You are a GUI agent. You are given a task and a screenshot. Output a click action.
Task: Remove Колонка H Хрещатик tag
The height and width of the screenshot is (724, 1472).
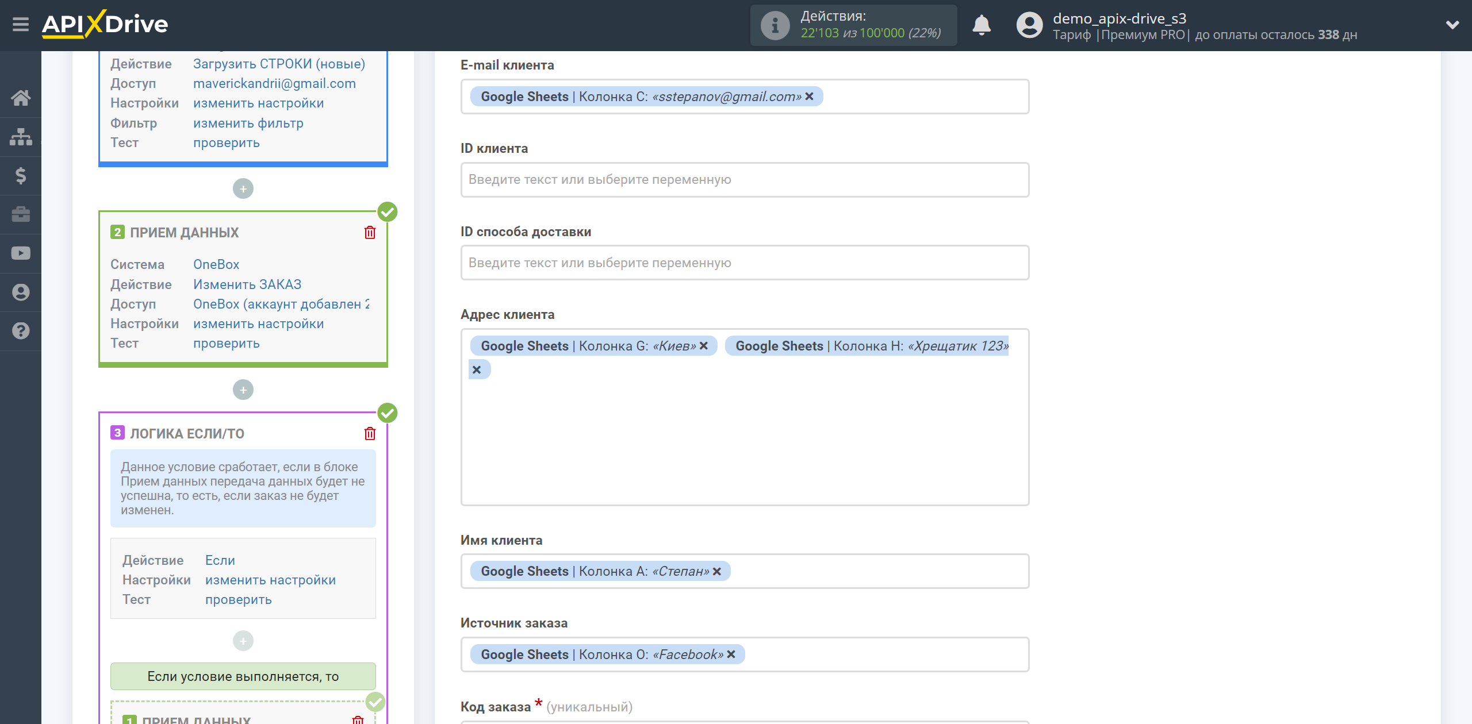[477, 369]
